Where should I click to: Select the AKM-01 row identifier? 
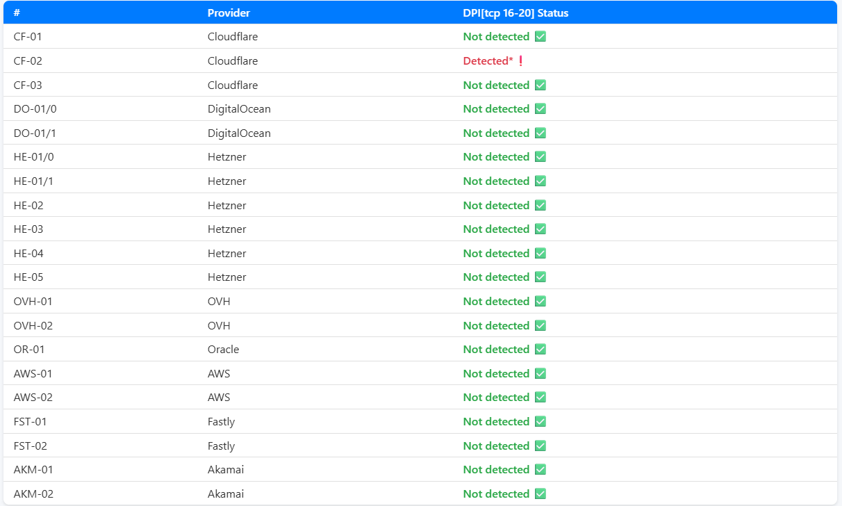(x=33, y=470)
